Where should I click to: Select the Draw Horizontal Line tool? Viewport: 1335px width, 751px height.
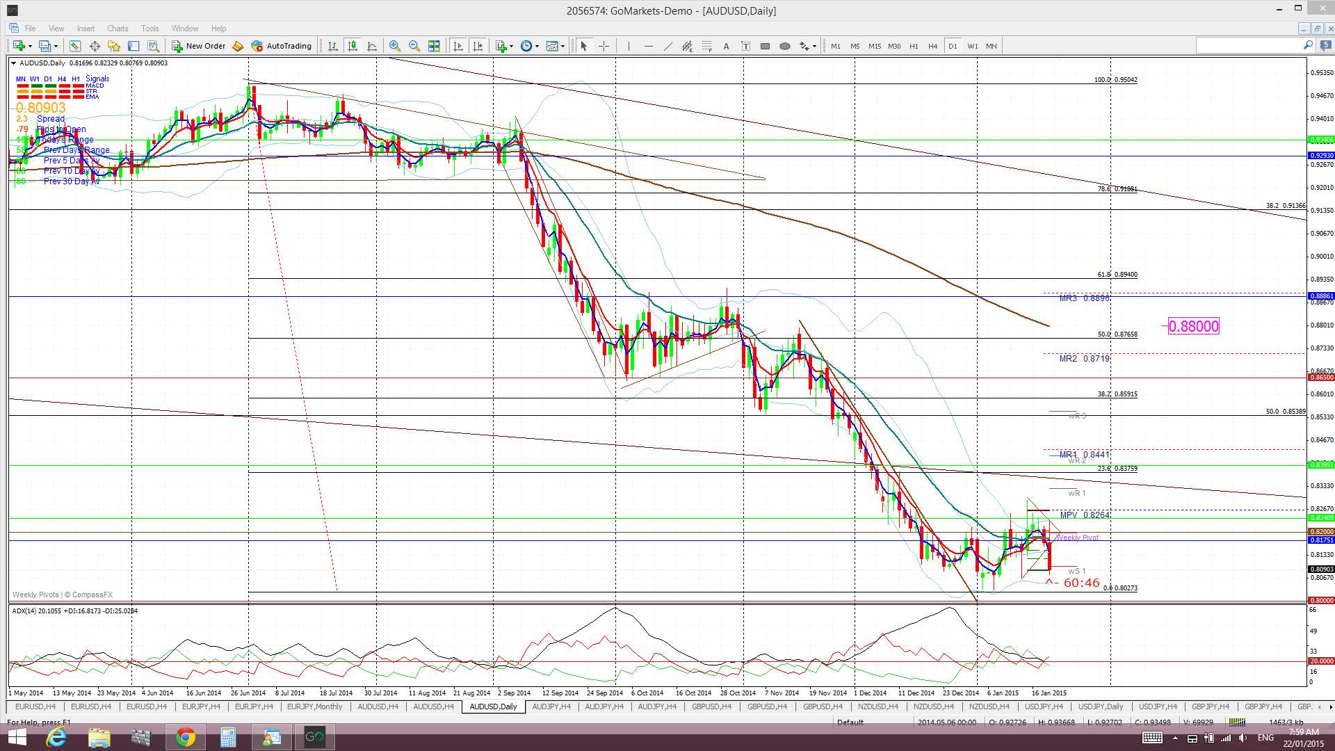tap(648, 46)
